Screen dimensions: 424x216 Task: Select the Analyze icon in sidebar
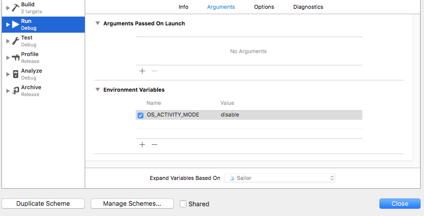[16, 74]
